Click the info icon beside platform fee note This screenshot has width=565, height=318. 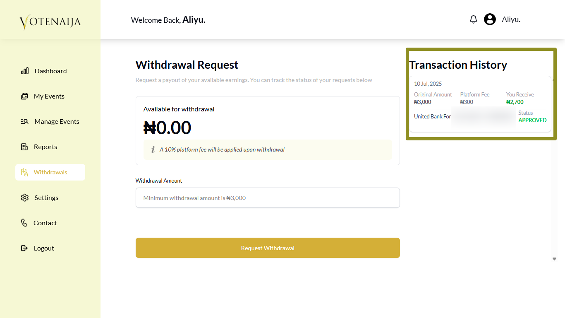pyautogui.click(x=153, y=149)
